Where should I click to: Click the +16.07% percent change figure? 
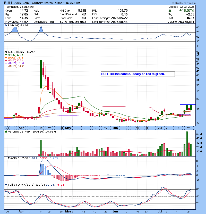(x=187, y=11)
